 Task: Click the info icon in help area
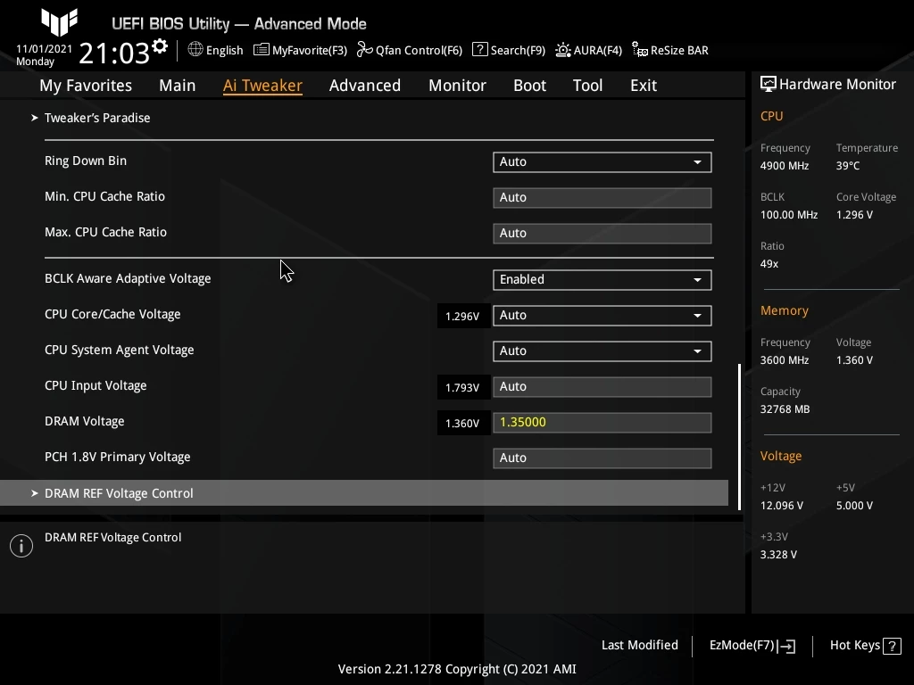point(21,546)
